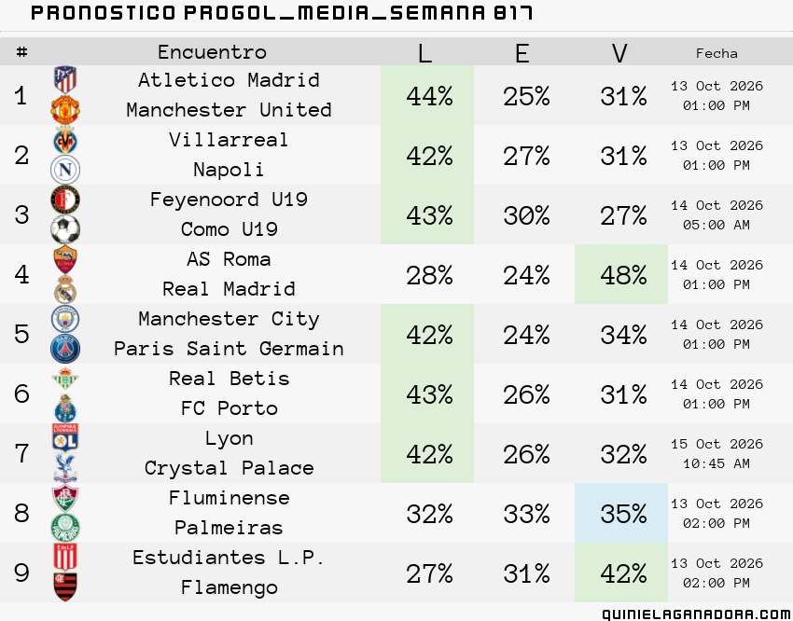Viewport: 793px width, 621px height.
Task: Select the Feyenoord U19 crest
Action: [x=65, y=200]
